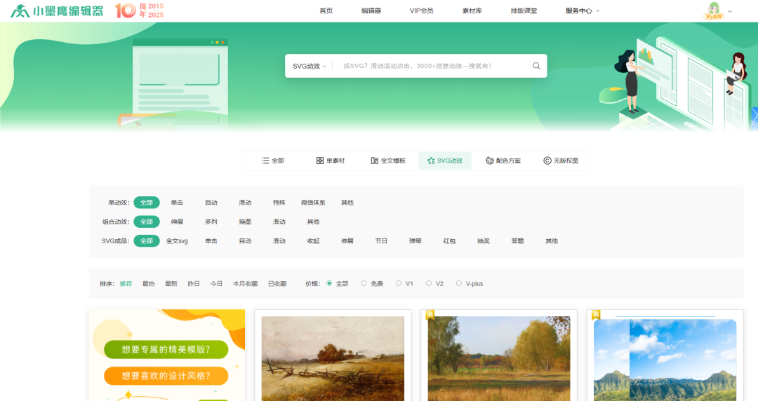The image size is (758, 401).
Task: Select the V-plus price radio button
Action: pyautogui.click(x=459, y=283)
